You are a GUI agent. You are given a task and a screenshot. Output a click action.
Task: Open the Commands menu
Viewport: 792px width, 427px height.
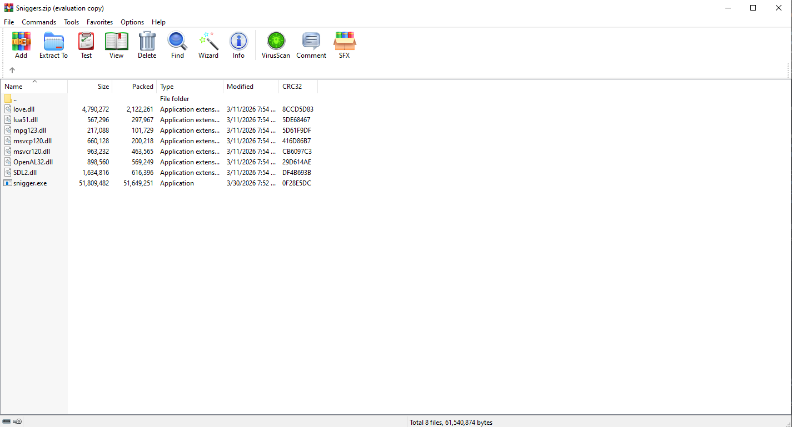click(x=39, y=22)
